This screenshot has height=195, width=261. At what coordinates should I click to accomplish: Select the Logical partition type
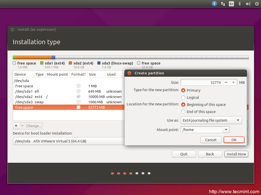(183, 97)
